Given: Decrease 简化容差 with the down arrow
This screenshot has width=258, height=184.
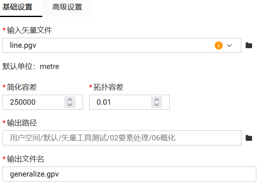Looking at the screenshot, I should tap(70, 105).
